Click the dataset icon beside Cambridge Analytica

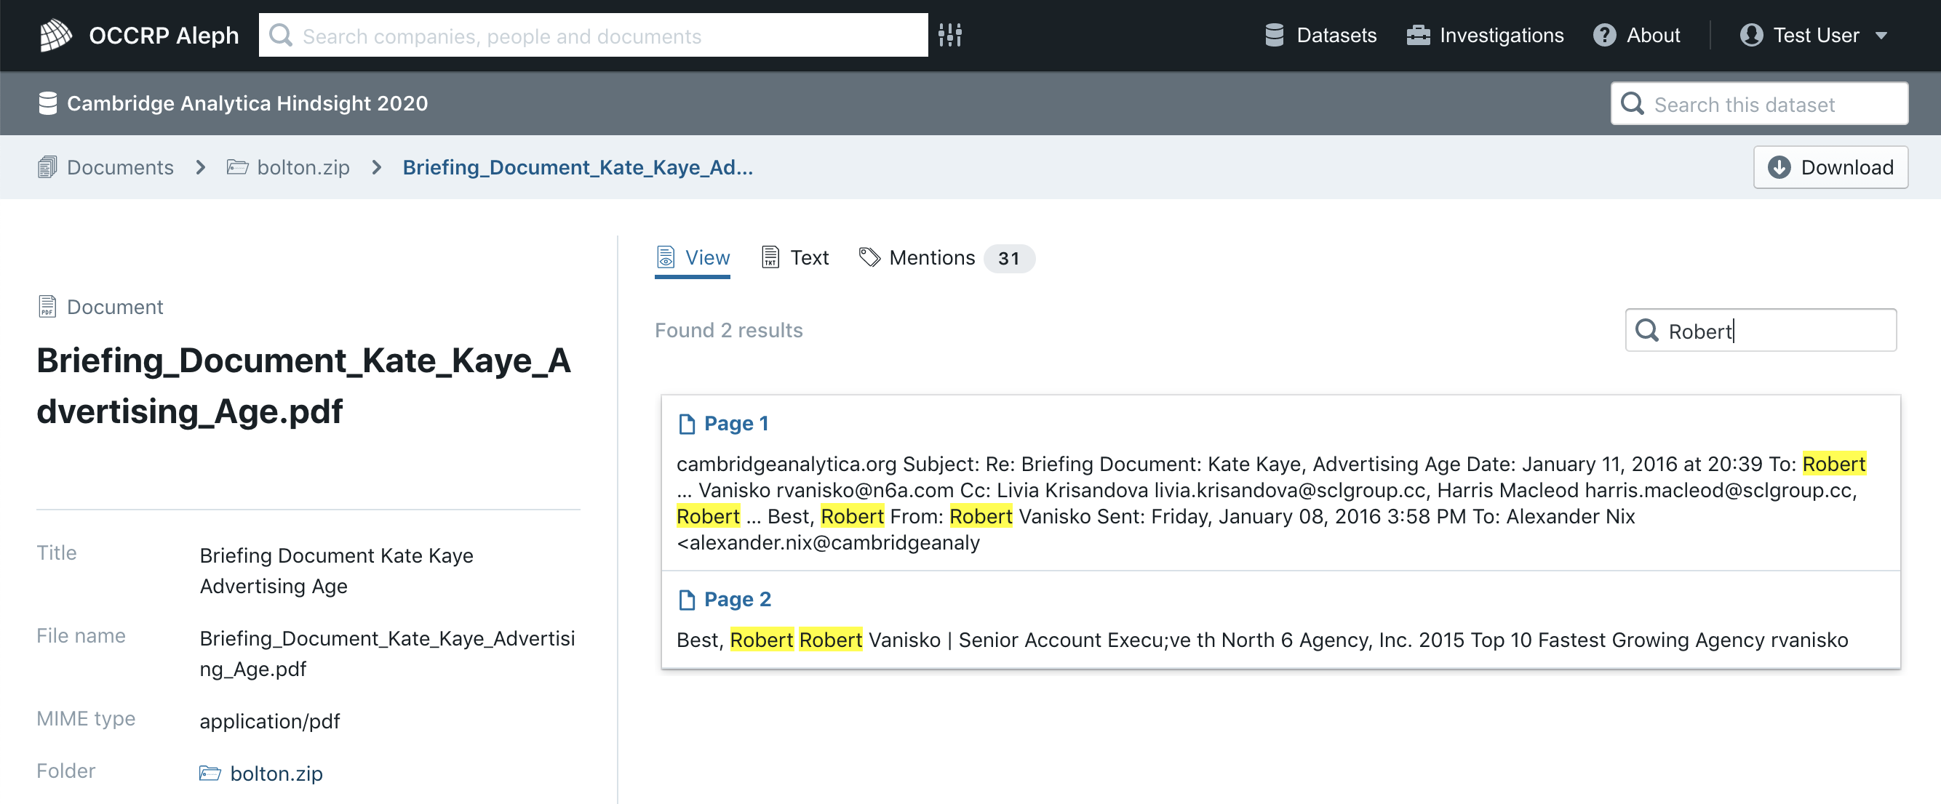(x=47, y=103)
